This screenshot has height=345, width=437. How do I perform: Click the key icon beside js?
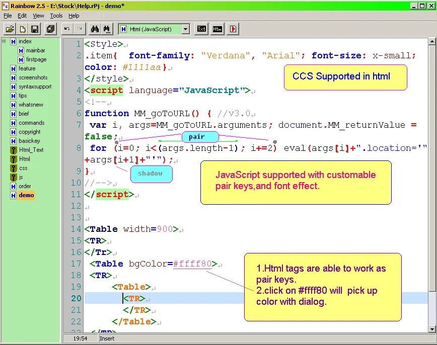point(13,178)
